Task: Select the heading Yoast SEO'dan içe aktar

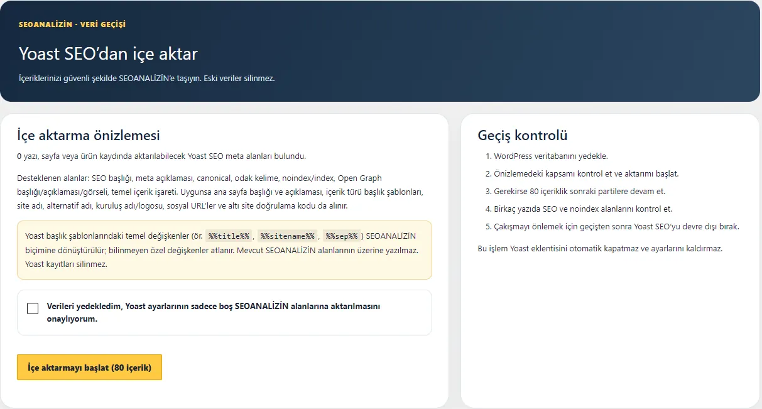Action: [108, 53]
